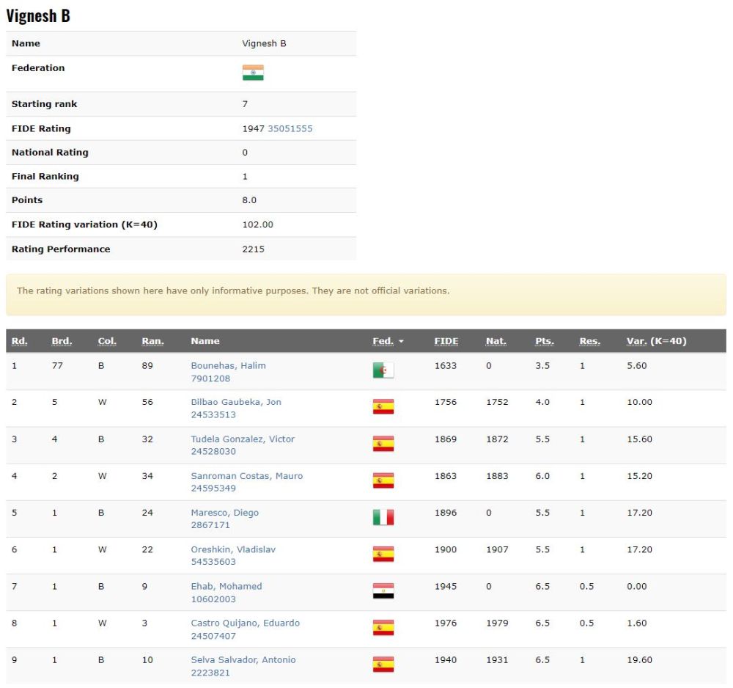The image size is (733, 688).
Task: Click Spain flag in Bilbao Gaubeka row
Action: (383, 407)
